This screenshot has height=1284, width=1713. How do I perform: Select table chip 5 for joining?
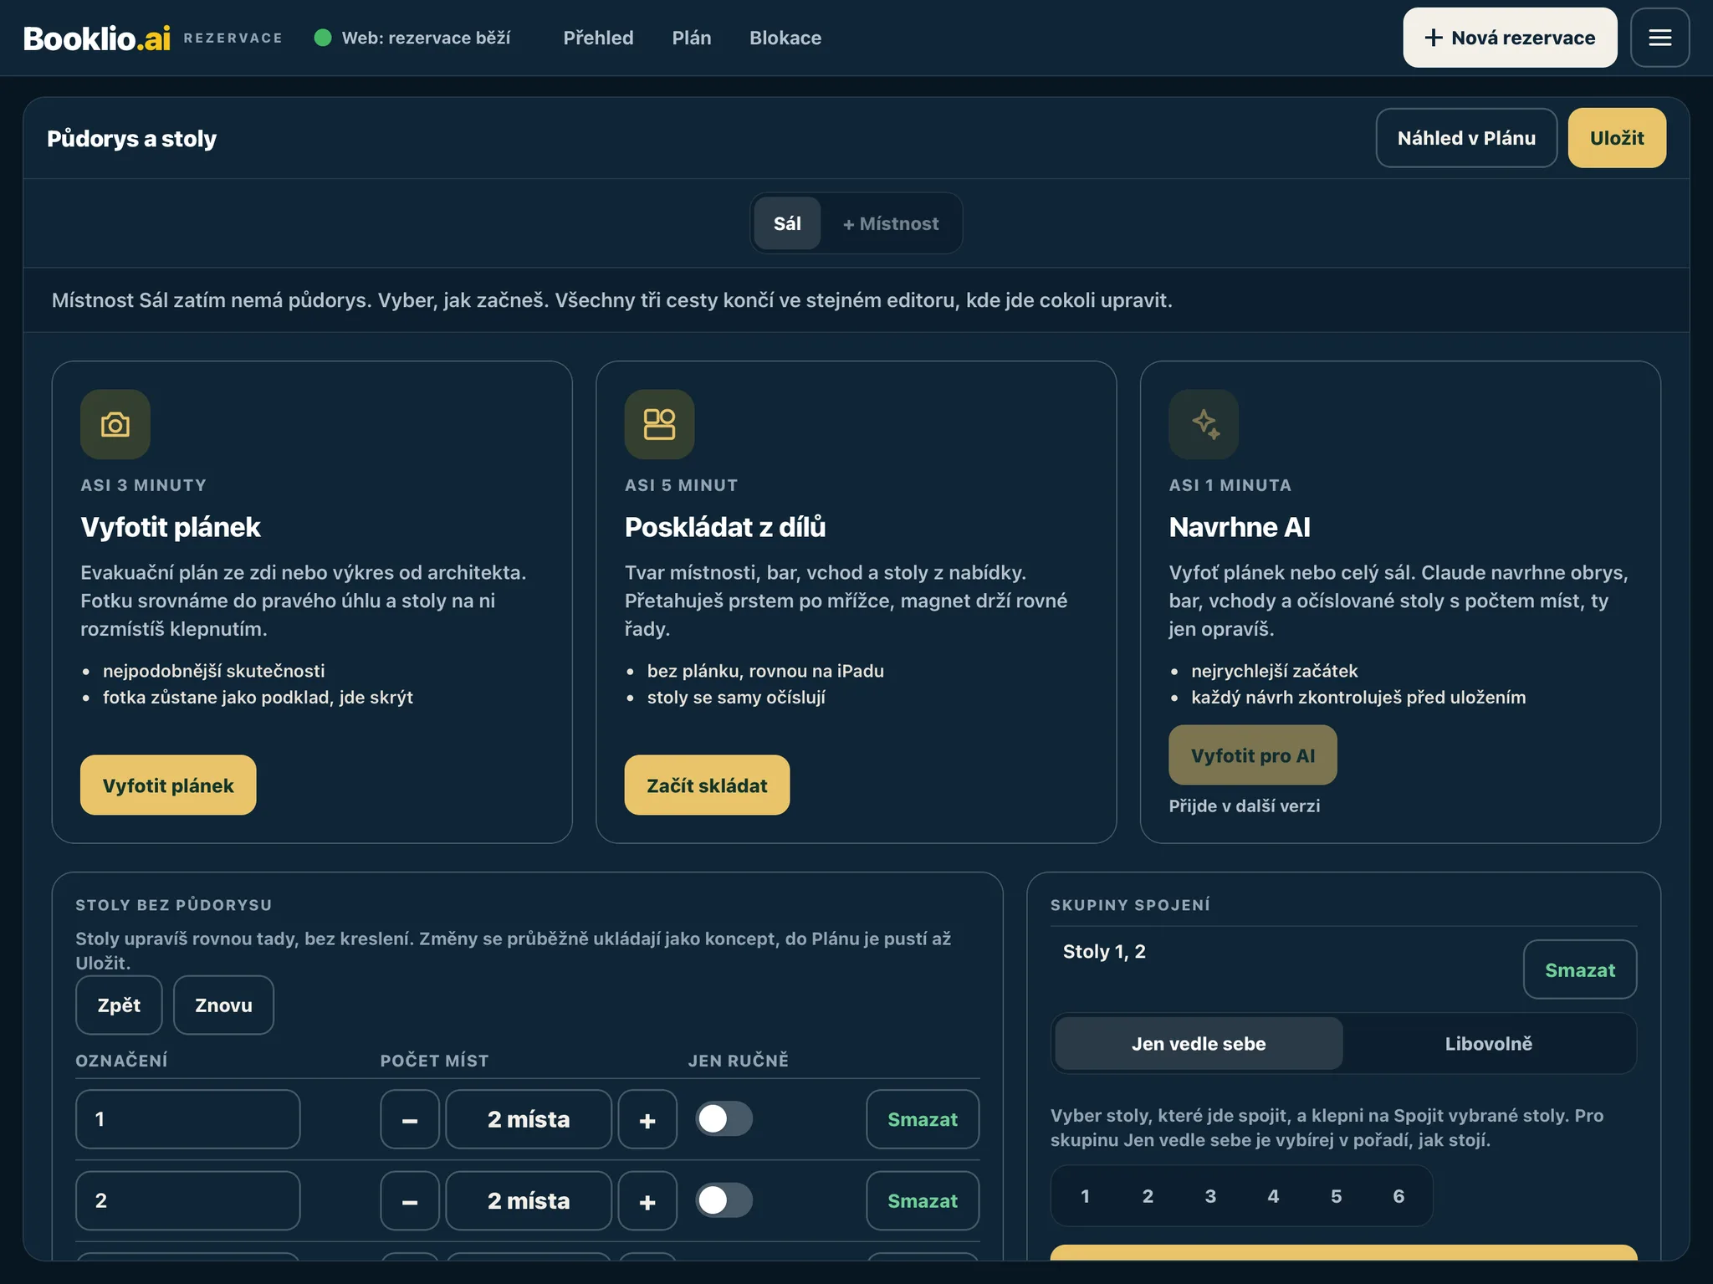pyautogui.click(x=1336, y=1196)
